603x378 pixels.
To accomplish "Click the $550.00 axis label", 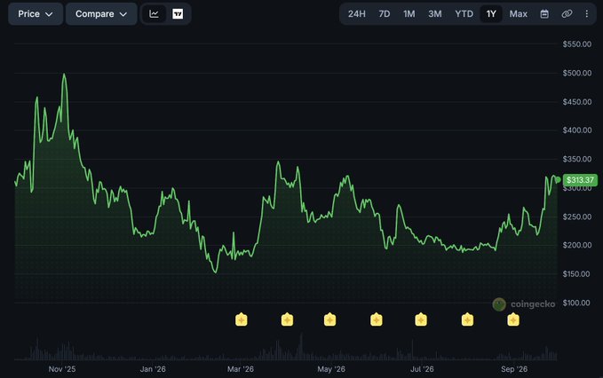I will [x=577, y=44].
